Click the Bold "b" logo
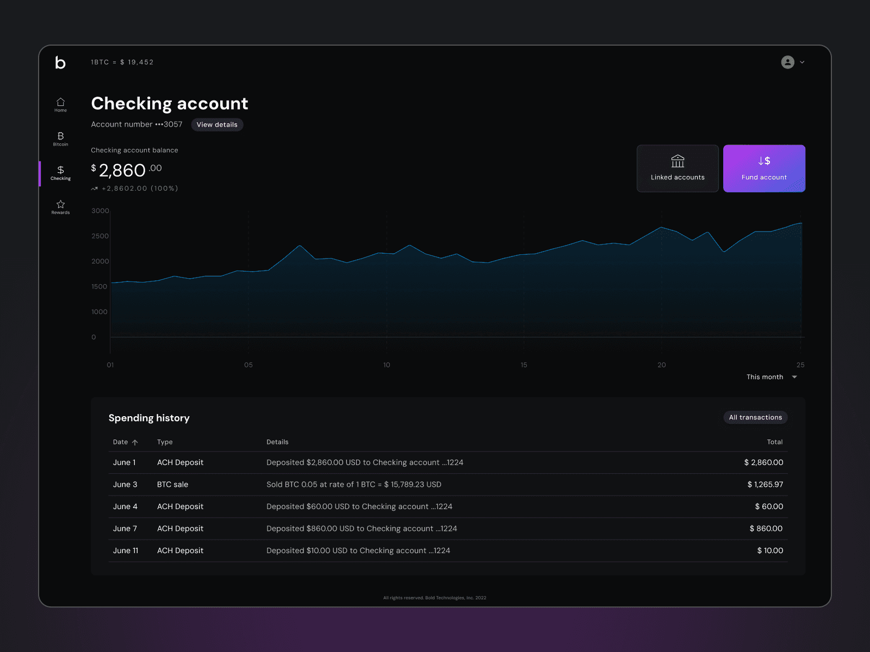 (60, 62)
